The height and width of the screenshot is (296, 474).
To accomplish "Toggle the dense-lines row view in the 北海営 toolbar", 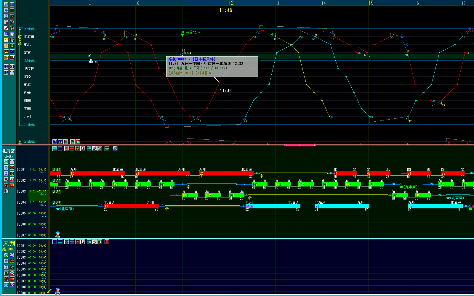I will point(55,148).
